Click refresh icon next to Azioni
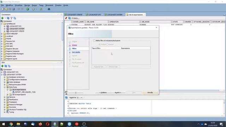This screenshot has height=127, width=226. (69, 18)
